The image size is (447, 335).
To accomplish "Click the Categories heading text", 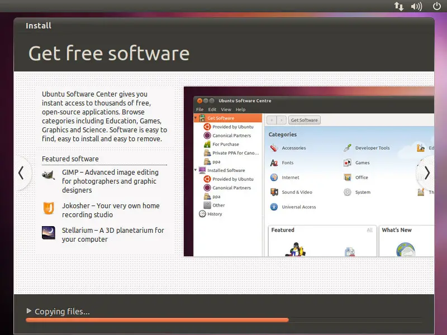I will [283, 135].
